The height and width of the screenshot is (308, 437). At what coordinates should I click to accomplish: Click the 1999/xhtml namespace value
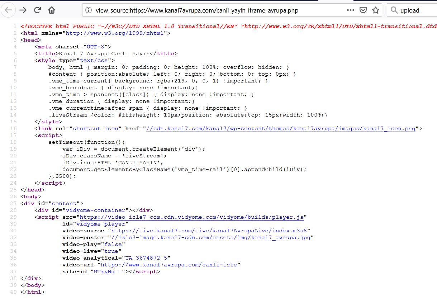point(115,33)
